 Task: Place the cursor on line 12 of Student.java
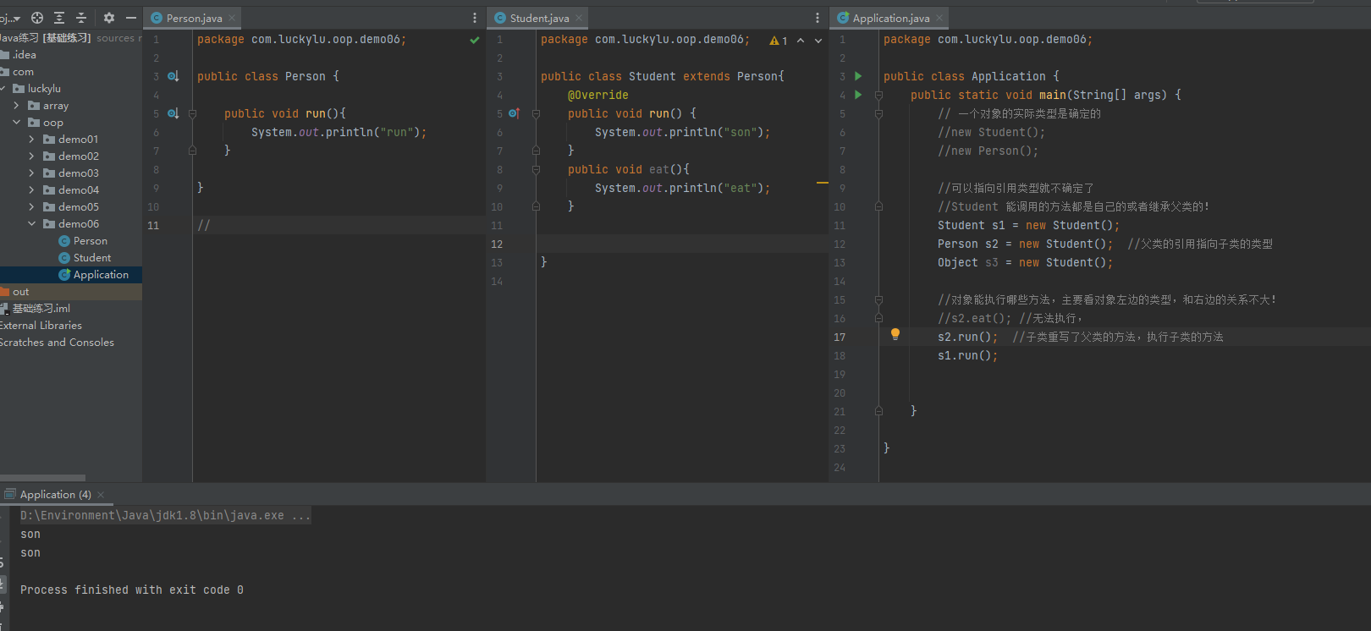click(681, 244)
